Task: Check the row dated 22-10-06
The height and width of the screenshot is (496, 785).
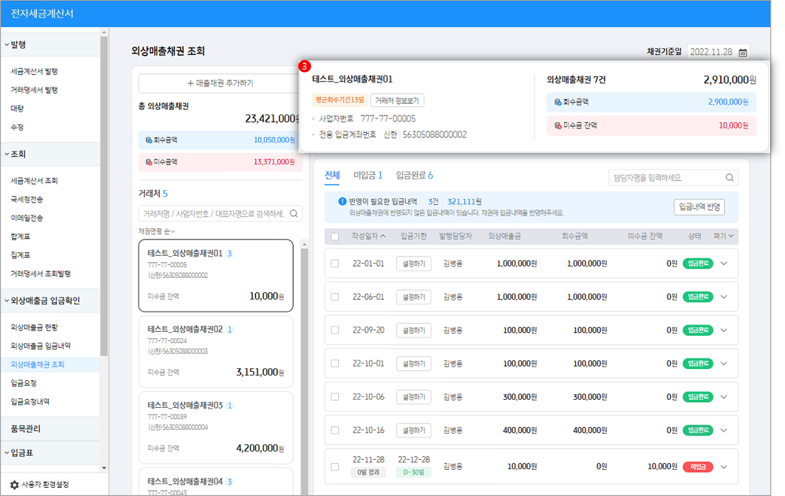Action: (x=335, y=397)
